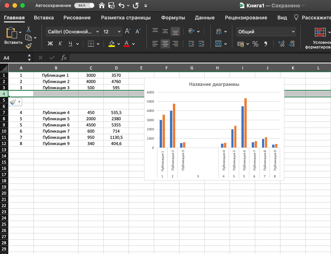
Task: Open the Формулы tab
Action: click(x=173, y=18)
